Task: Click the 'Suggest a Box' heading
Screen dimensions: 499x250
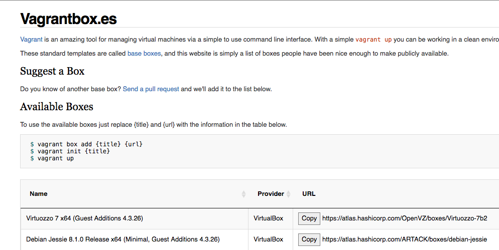Action: 52,71
